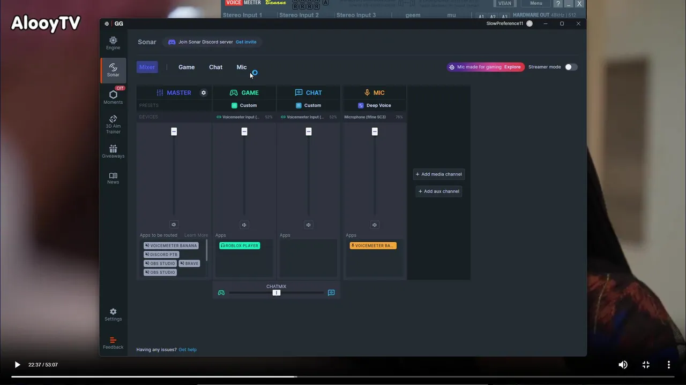Click the ChatMix chat bubble icon
The height and width of the screenshot is (385, 686).
pyautogui.click(x=331, y=292)
